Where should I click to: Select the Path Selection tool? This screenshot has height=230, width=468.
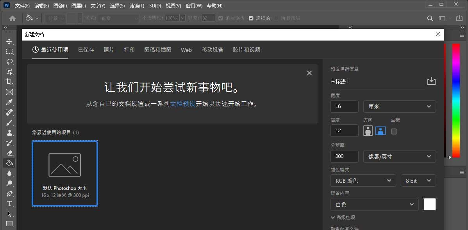(x=9, y=214)
